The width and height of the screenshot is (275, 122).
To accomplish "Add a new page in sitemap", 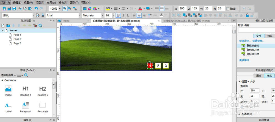I will [x=3, y=26].
